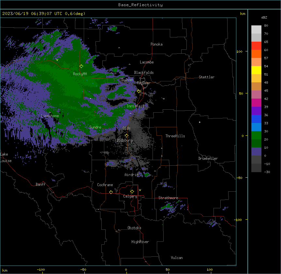
Task: Click the white asterisk above Limestone label
Action: click(x=50, y=113)
